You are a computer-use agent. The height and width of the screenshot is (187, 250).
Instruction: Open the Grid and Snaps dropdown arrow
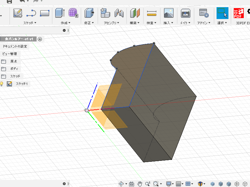pyautogui.click(x=182, y=184)
